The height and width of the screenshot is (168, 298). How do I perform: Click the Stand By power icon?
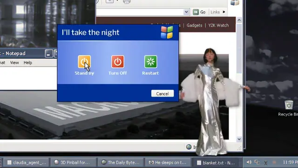pos(84,62)
